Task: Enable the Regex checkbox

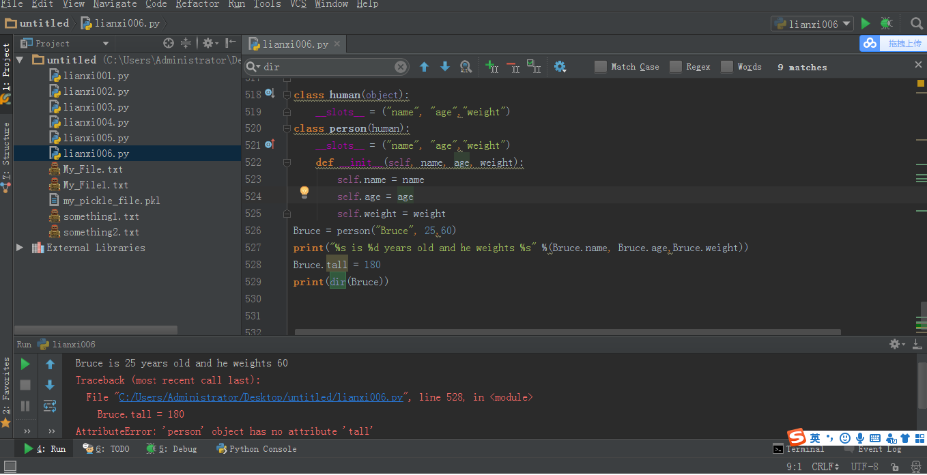Action: point(676,67)
